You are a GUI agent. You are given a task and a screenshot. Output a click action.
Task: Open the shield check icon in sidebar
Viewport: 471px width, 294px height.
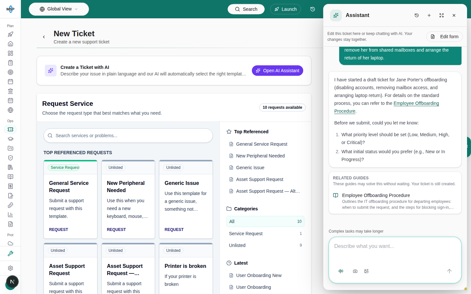[10, 158]
